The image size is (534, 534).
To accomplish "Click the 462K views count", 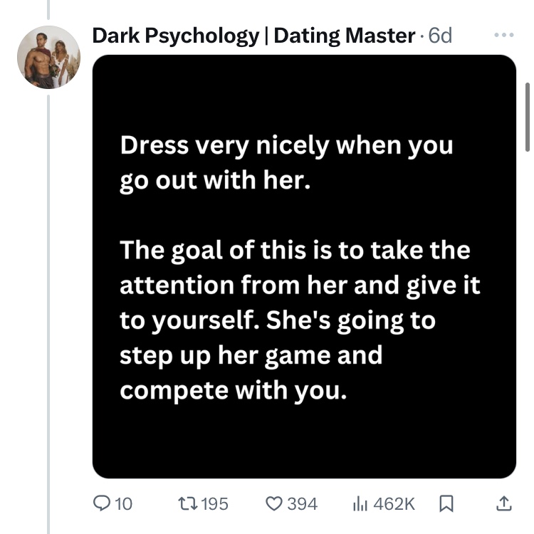I will tap(394, 503).
